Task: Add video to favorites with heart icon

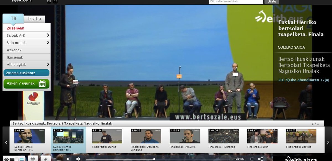Action: point(33,159)
